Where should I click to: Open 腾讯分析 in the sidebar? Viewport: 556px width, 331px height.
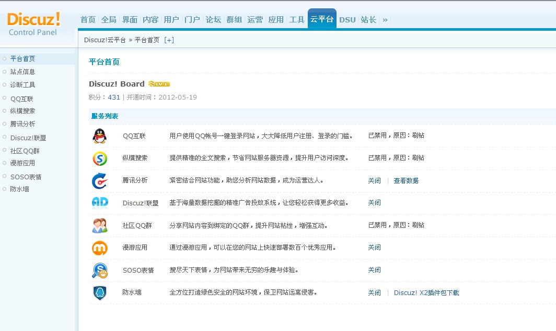pyautogui.click(x=22, y=124)
